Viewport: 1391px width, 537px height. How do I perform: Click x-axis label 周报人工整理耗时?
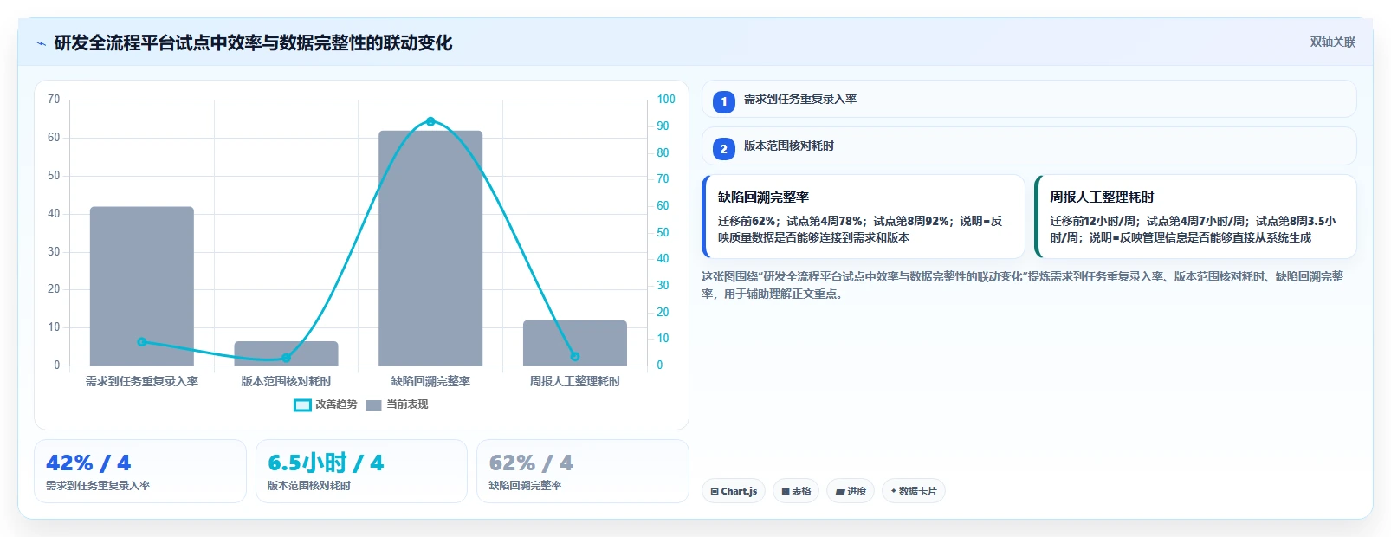pos(575,381)
